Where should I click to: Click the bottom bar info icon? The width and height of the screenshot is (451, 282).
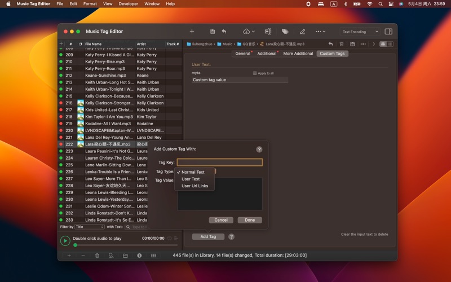click(x=139, y=255)
